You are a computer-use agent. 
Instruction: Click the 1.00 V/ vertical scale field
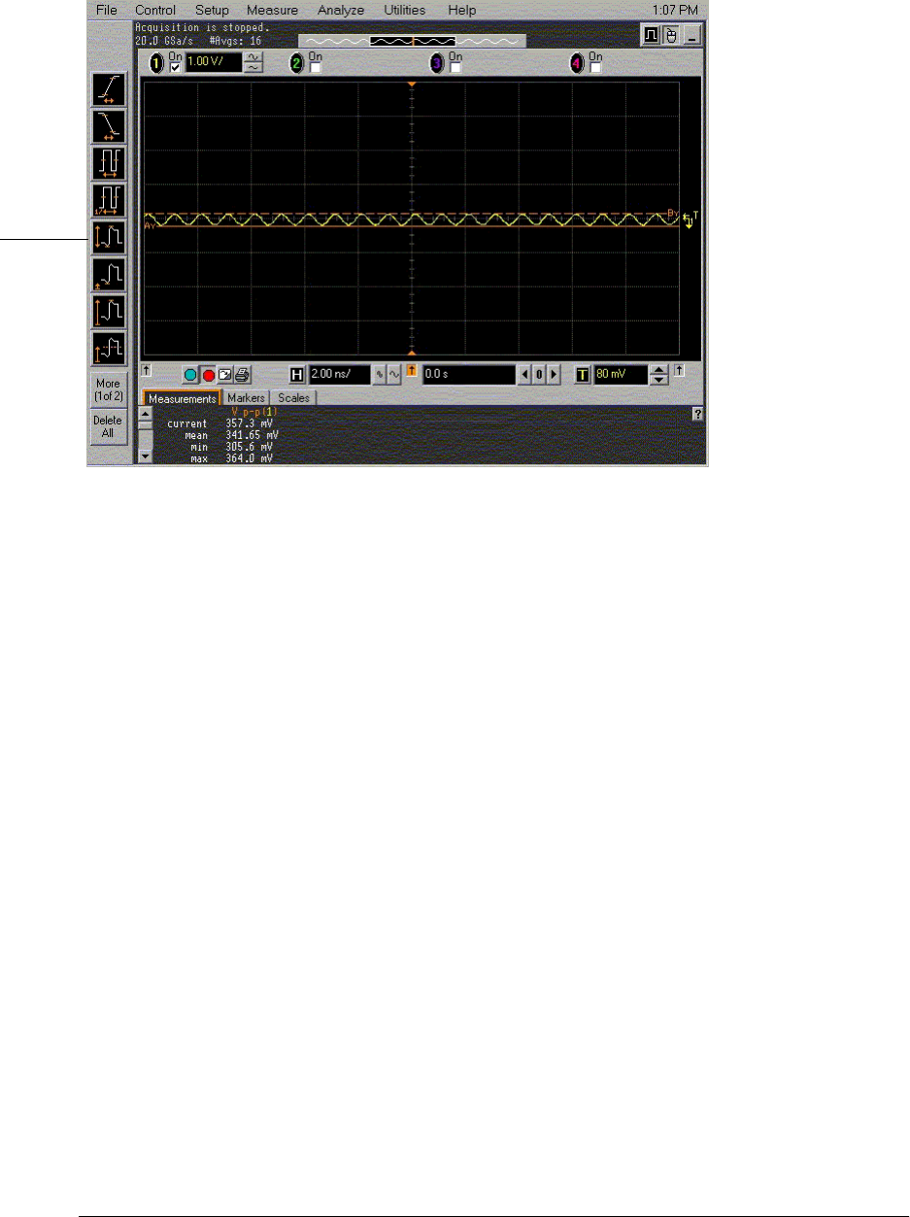tap(213, 64)
